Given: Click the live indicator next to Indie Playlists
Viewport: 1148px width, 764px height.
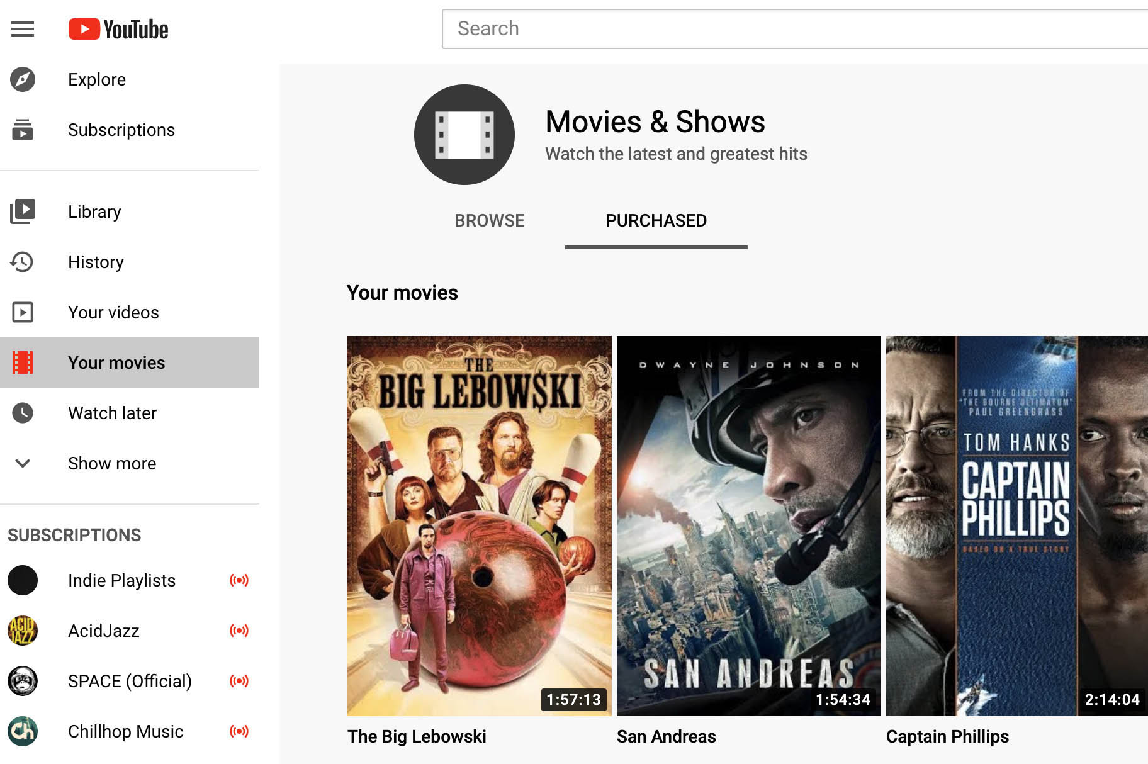Looking at the screenshot, I should 239,580.
